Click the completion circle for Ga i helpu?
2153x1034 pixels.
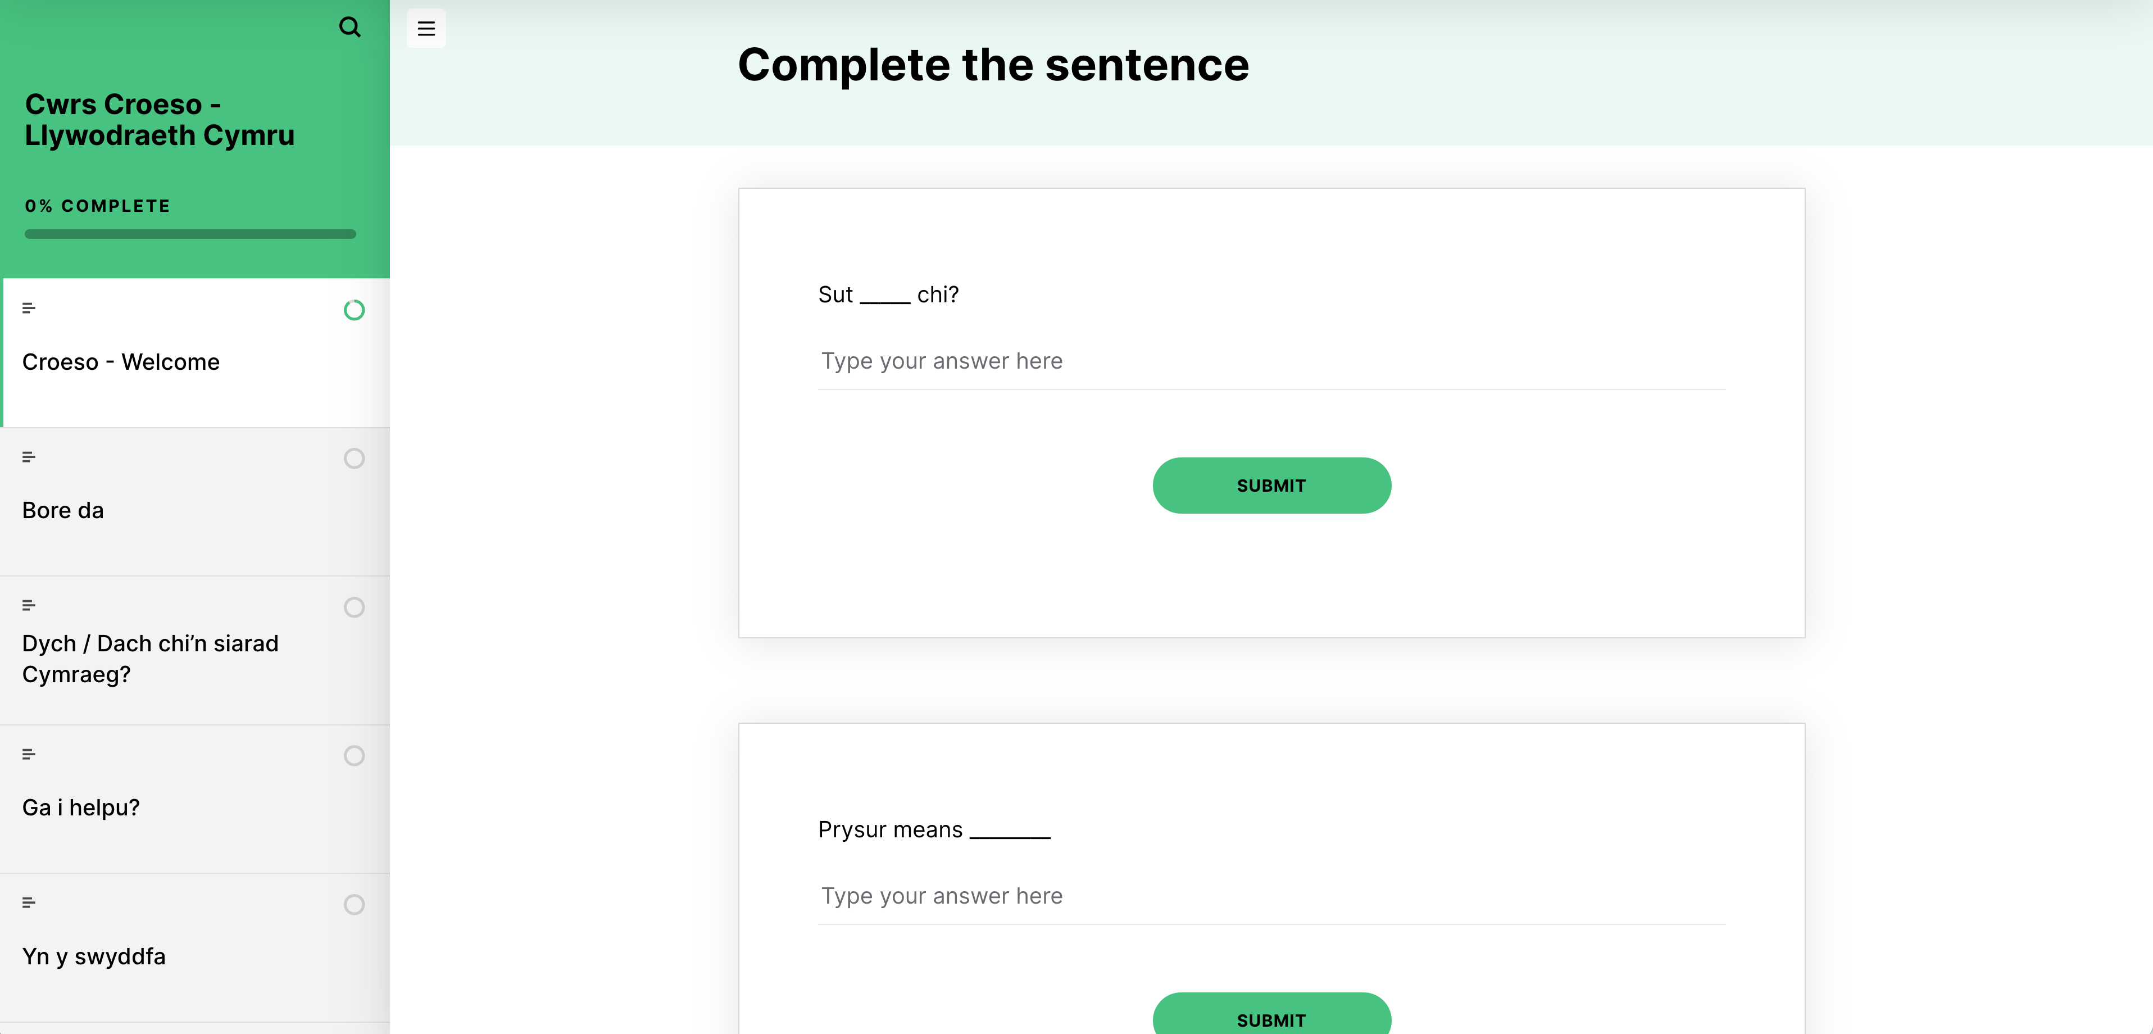click(353, 756)
